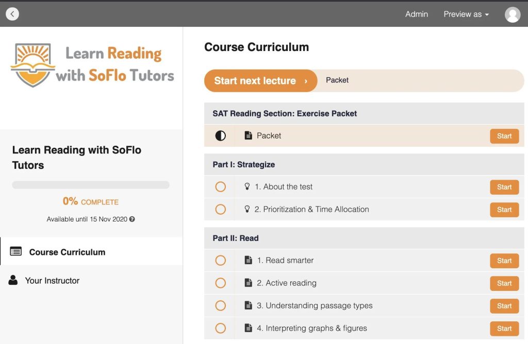This screenshot has height=344, width=528.
Task: Start the Packet lecture
Action: 504,136
